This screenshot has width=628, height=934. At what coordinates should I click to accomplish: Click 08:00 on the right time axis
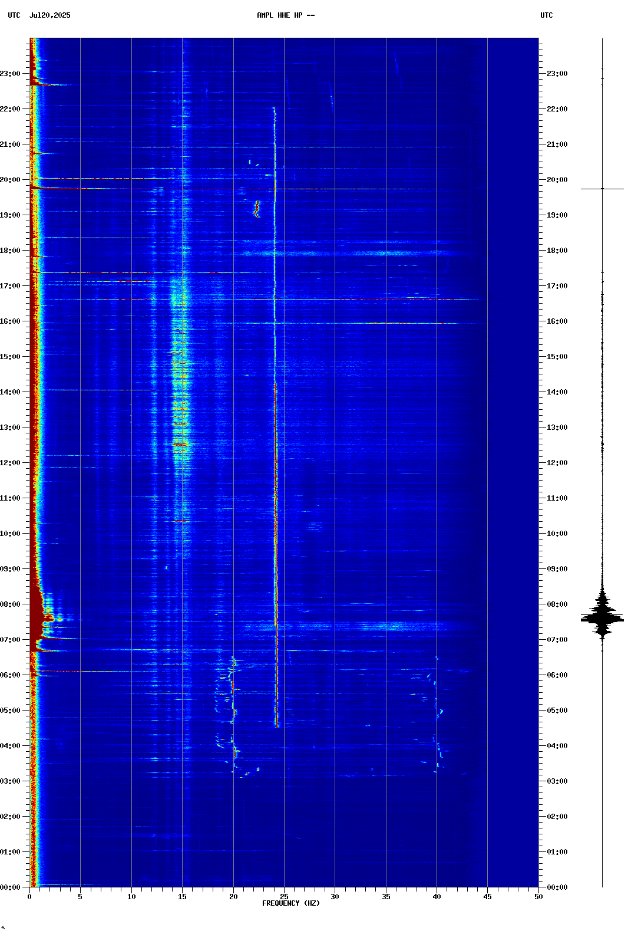pos(557,604)
